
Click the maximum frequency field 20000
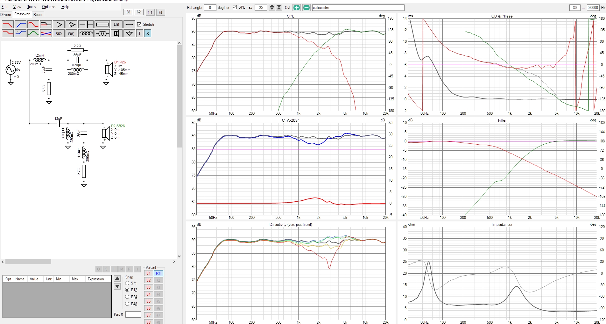(x=593, y=8)
